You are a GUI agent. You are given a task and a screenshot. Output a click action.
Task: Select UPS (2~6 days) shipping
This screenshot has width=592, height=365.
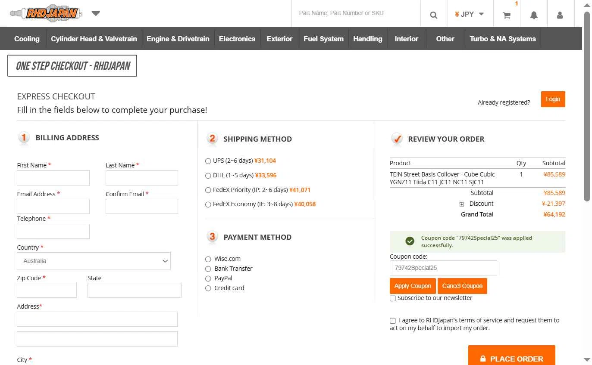coord(208,161)
